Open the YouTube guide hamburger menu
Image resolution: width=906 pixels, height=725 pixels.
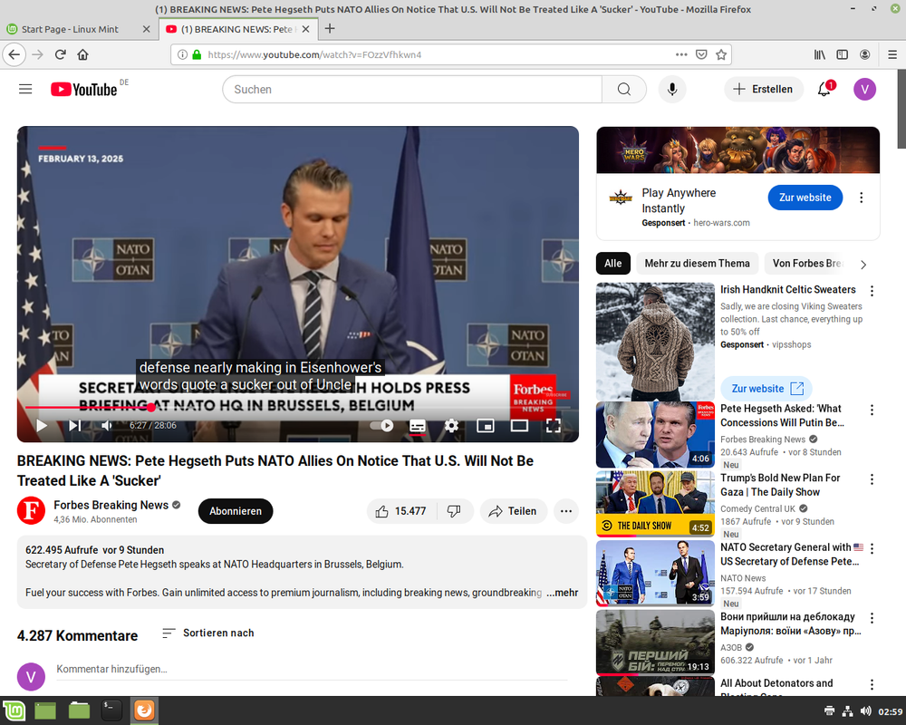click(25, 89)
